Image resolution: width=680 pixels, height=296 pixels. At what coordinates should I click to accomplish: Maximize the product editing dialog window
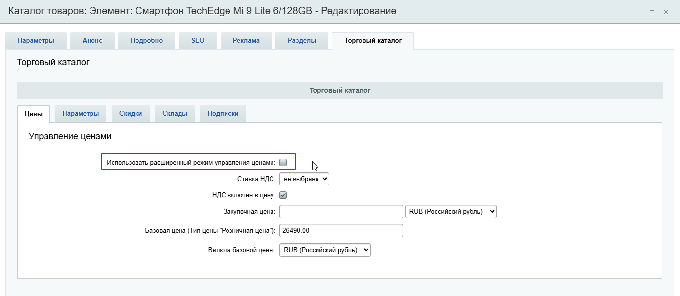click(x=652, y=12)
